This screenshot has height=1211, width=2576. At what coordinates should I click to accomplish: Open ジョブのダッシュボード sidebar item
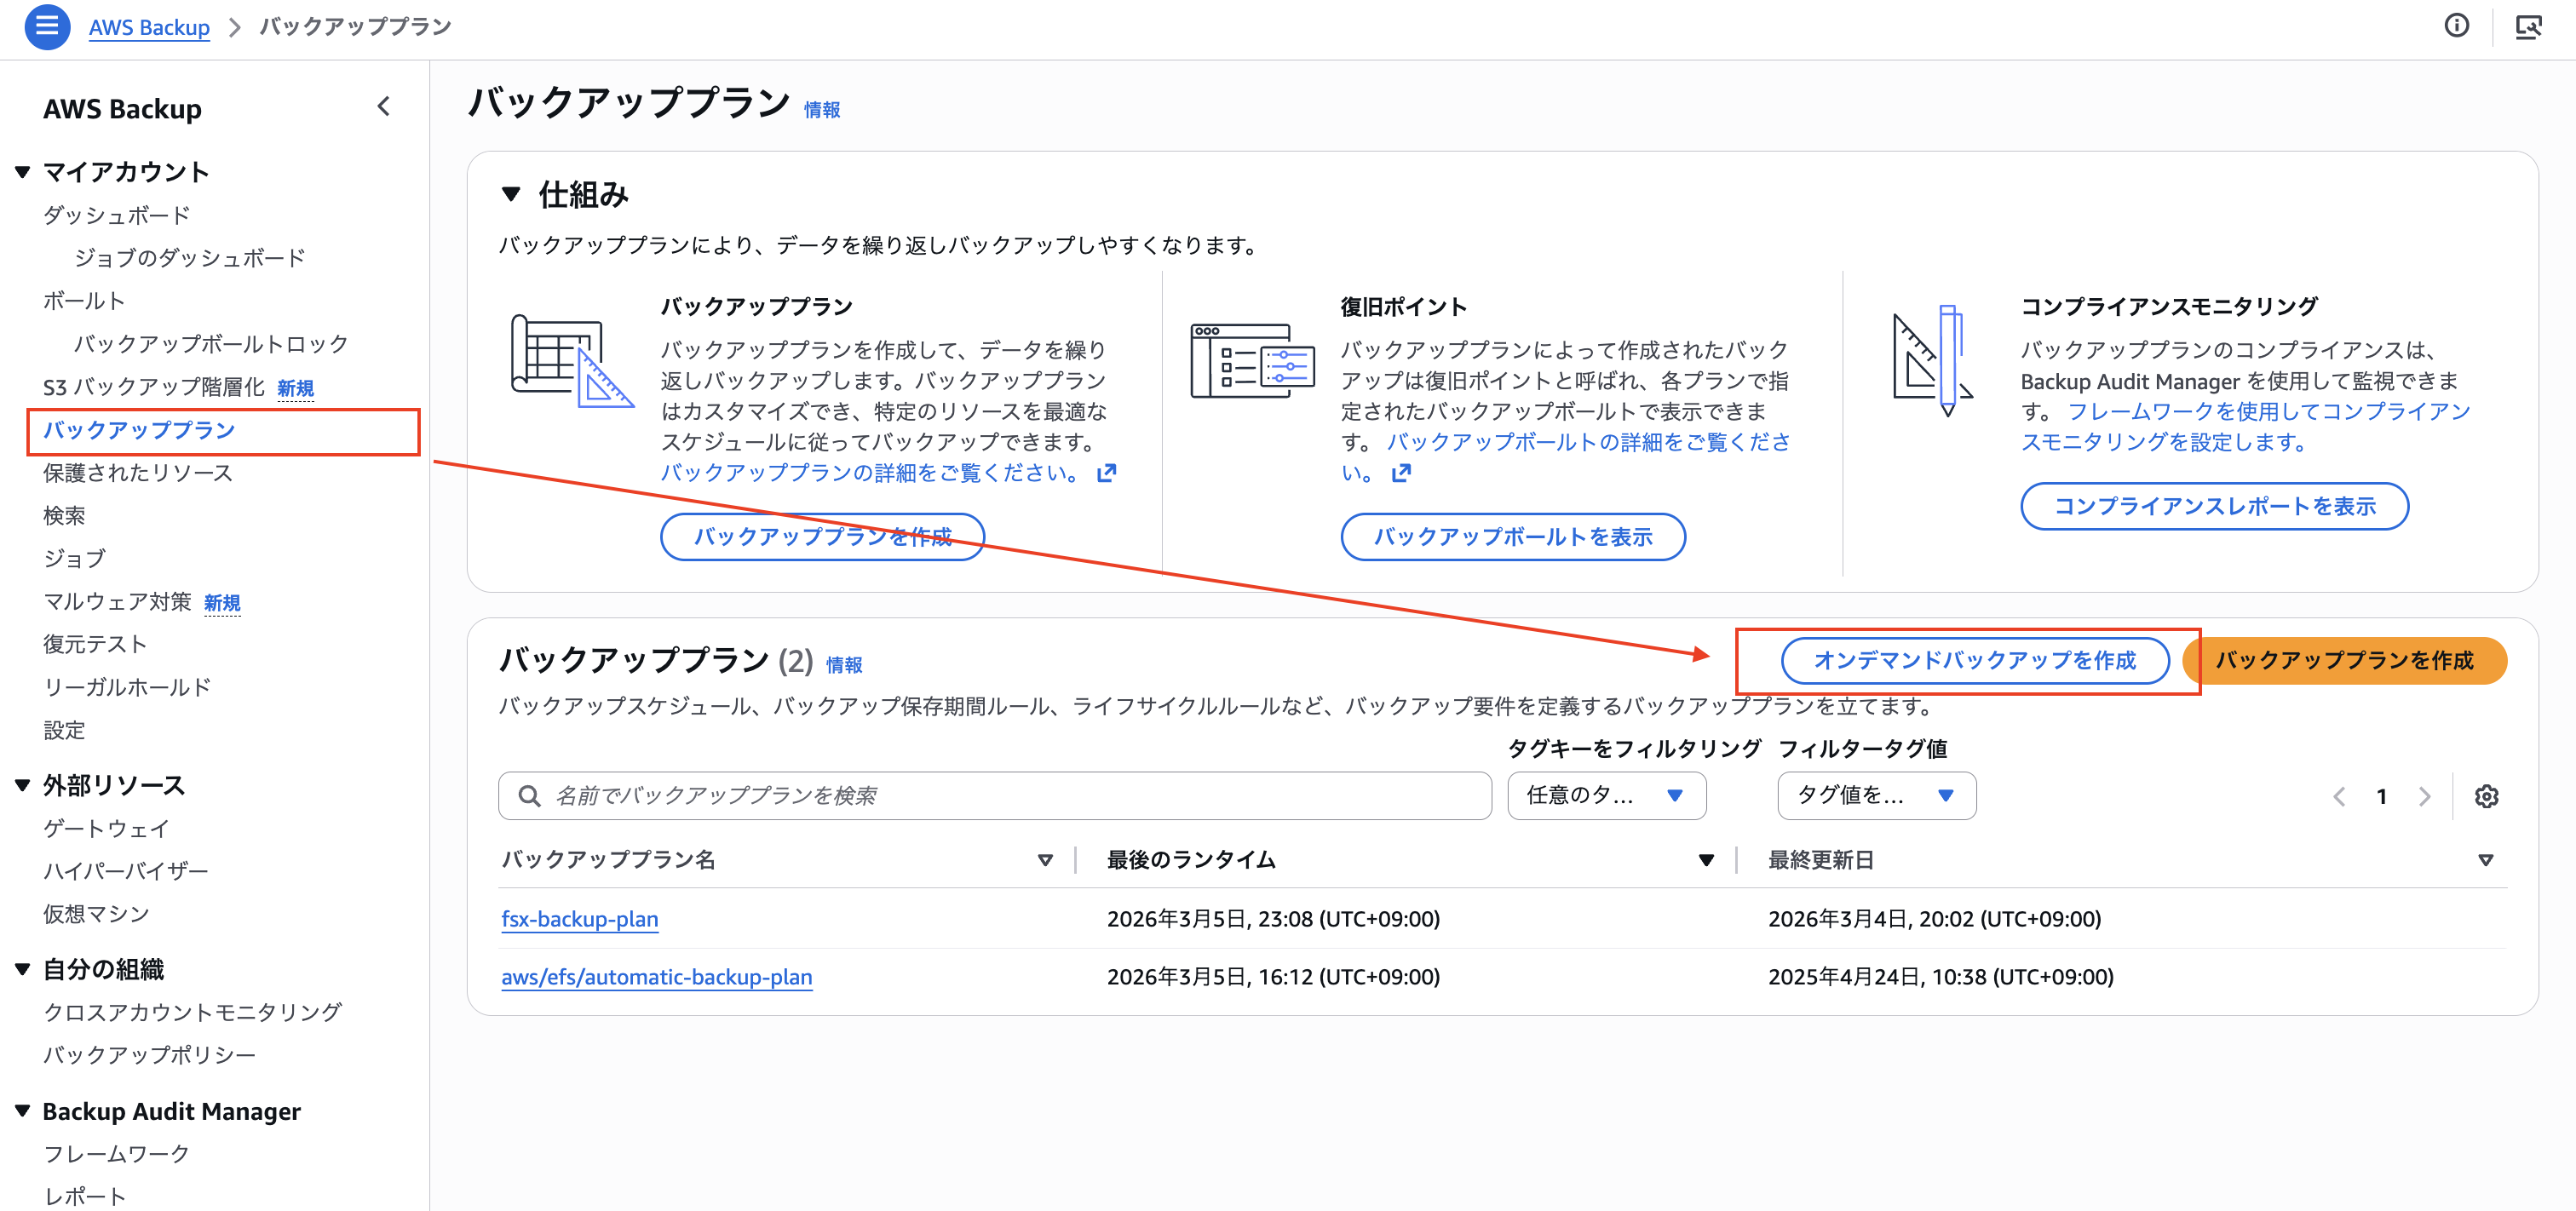(190, 258)
